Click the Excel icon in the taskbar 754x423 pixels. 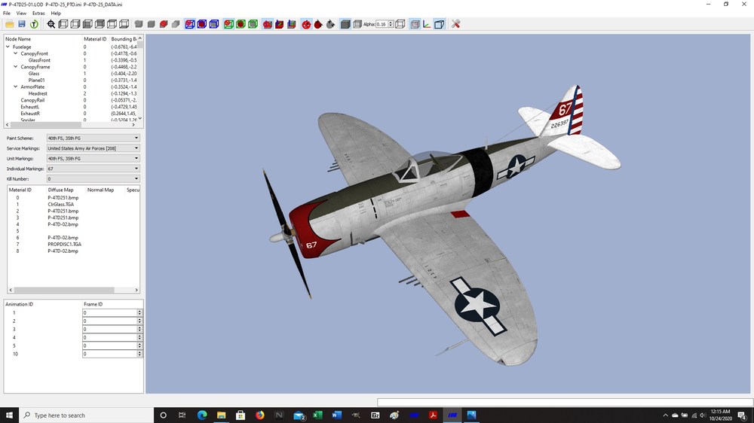[317, 415]
